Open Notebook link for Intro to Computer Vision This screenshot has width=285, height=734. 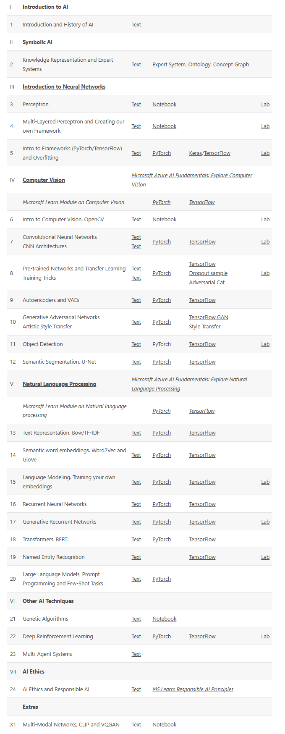point(164,220)
